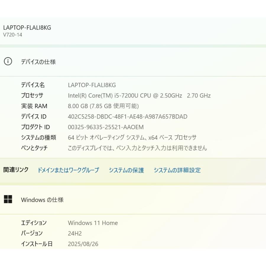Click the 関連リンク label
This screenshot has width=266, height=266.
click(15, 170)
